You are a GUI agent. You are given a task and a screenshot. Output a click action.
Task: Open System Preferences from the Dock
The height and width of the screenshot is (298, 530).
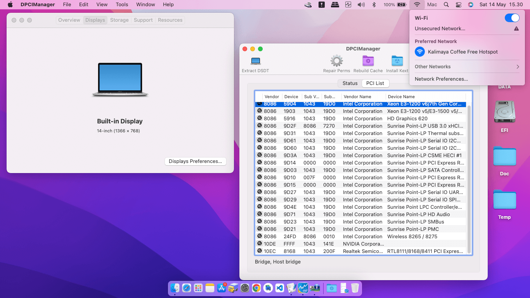pos(244,288)
